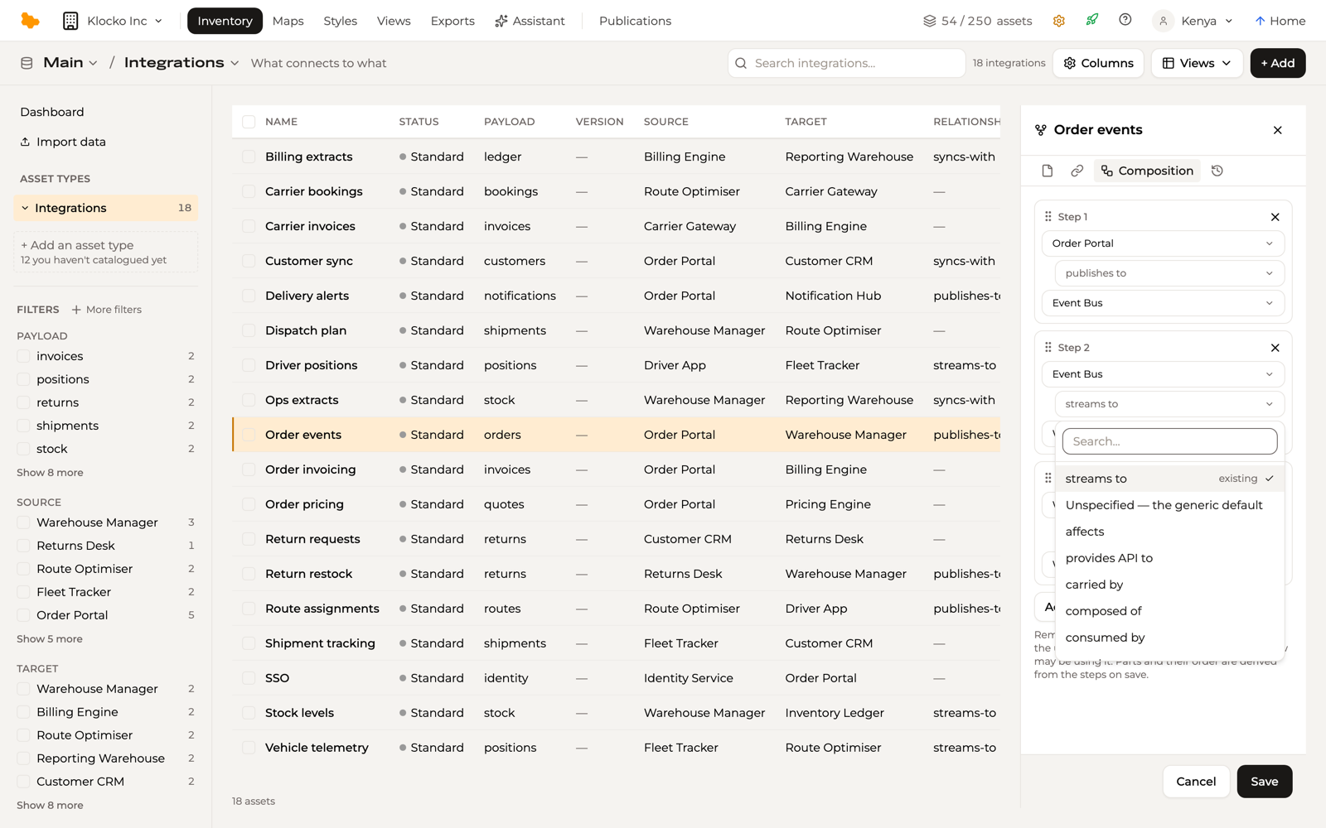Open the help question mark icon
This screenshot has width=1326, height=828.
click(1125, 20)
